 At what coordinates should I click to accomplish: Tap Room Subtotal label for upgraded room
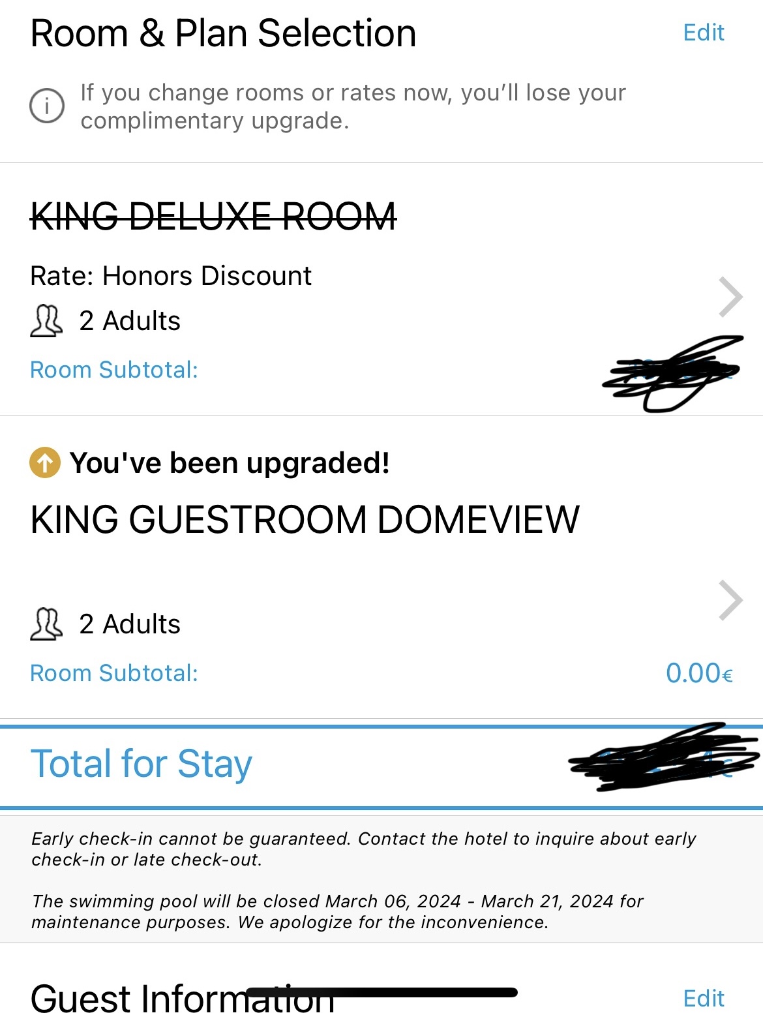pos(114,673)
